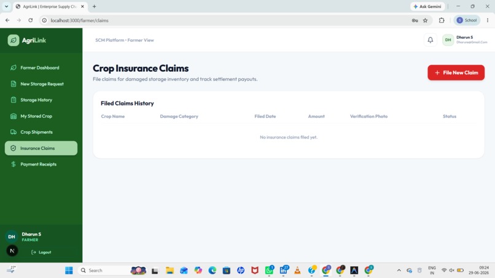Click ENG IN language indicator
The image size is (495, 278).
pos(432,271)
